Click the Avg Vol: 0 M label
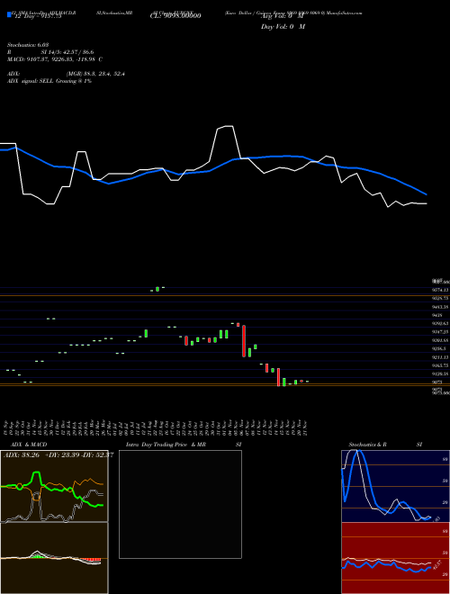This screenshot has height=594, width=450. tap(283, 17)
